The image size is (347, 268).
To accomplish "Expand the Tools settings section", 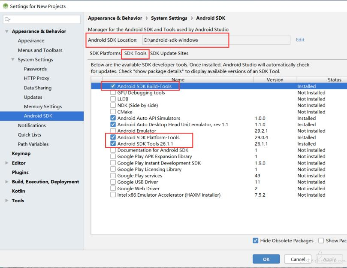I will [7, 201].
